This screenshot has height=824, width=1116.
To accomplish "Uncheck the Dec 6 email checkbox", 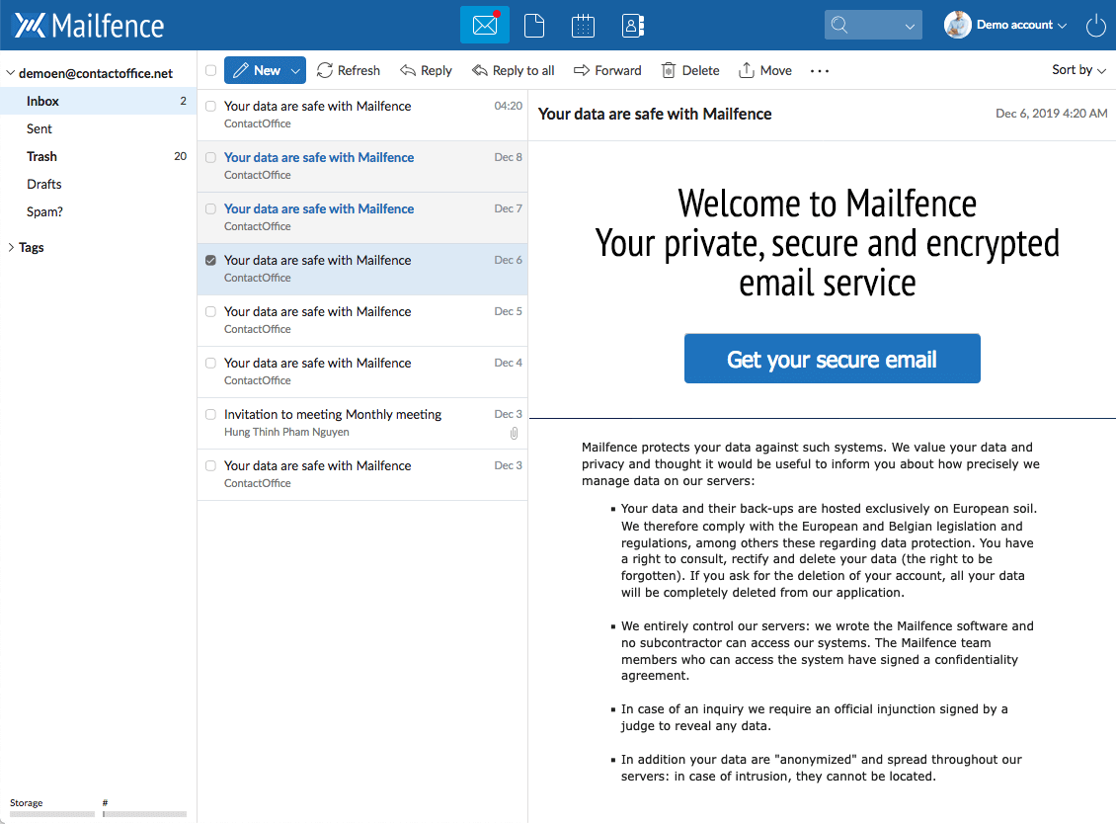I will tap(210, 260).
